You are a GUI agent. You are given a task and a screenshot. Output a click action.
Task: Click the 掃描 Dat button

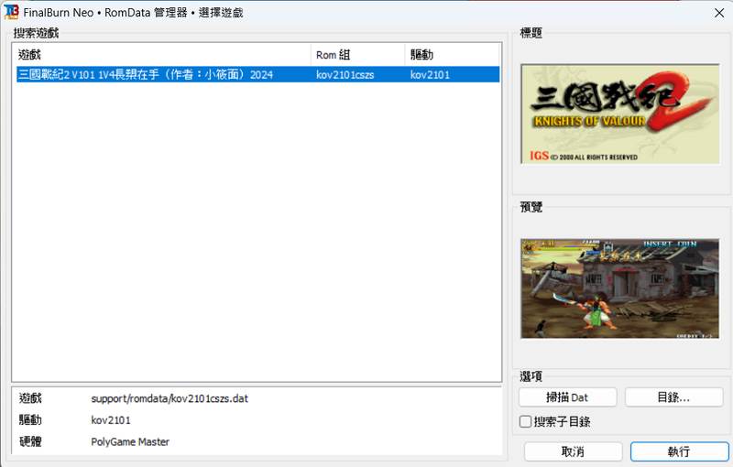(567, 397)
